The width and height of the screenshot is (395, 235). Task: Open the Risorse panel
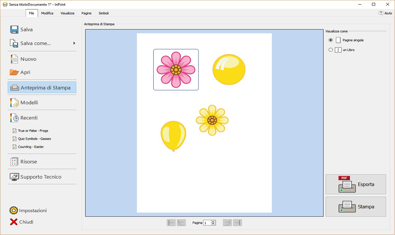pyautogui.click(x=29, y=162)
